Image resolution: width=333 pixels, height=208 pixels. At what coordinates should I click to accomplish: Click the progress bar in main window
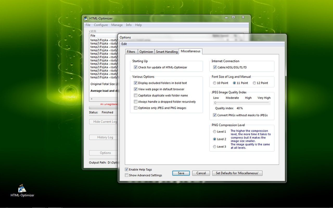coord(104,108)
